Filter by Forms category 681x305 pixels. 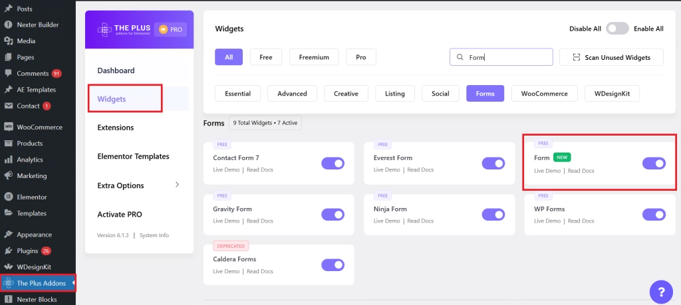(485, 93)
